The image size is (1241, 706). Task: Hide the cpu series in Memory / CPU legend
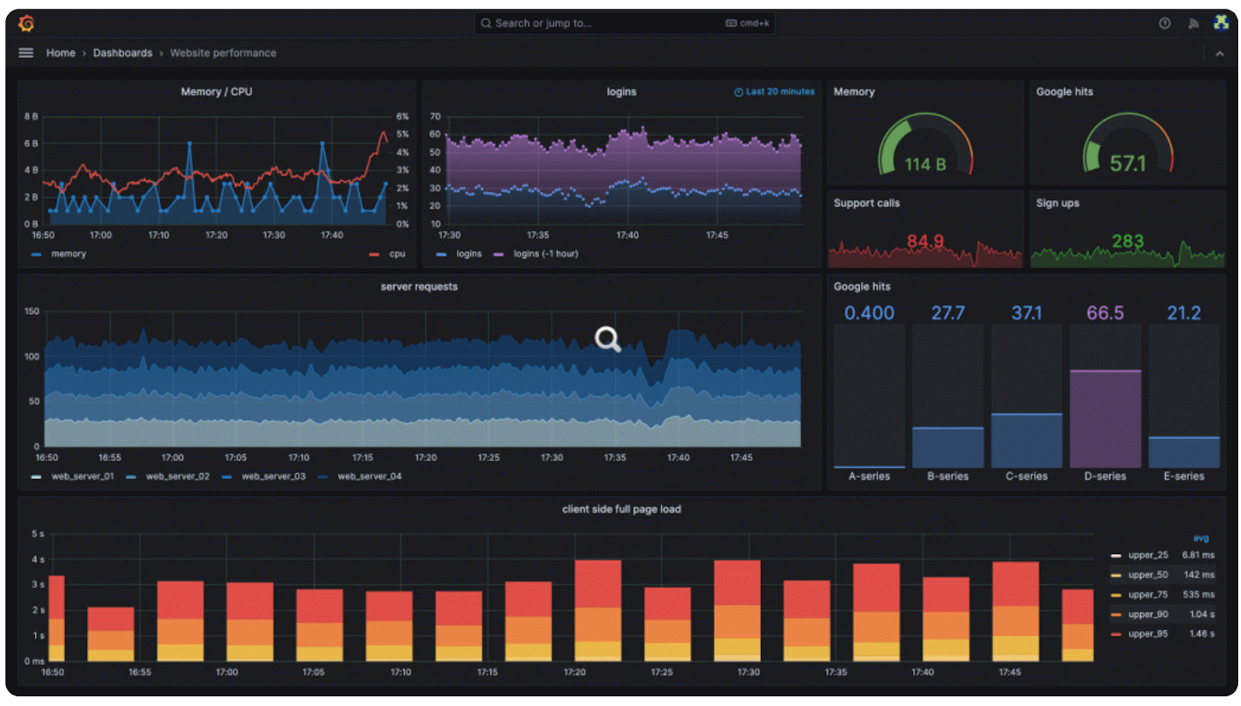coord(396,253)
